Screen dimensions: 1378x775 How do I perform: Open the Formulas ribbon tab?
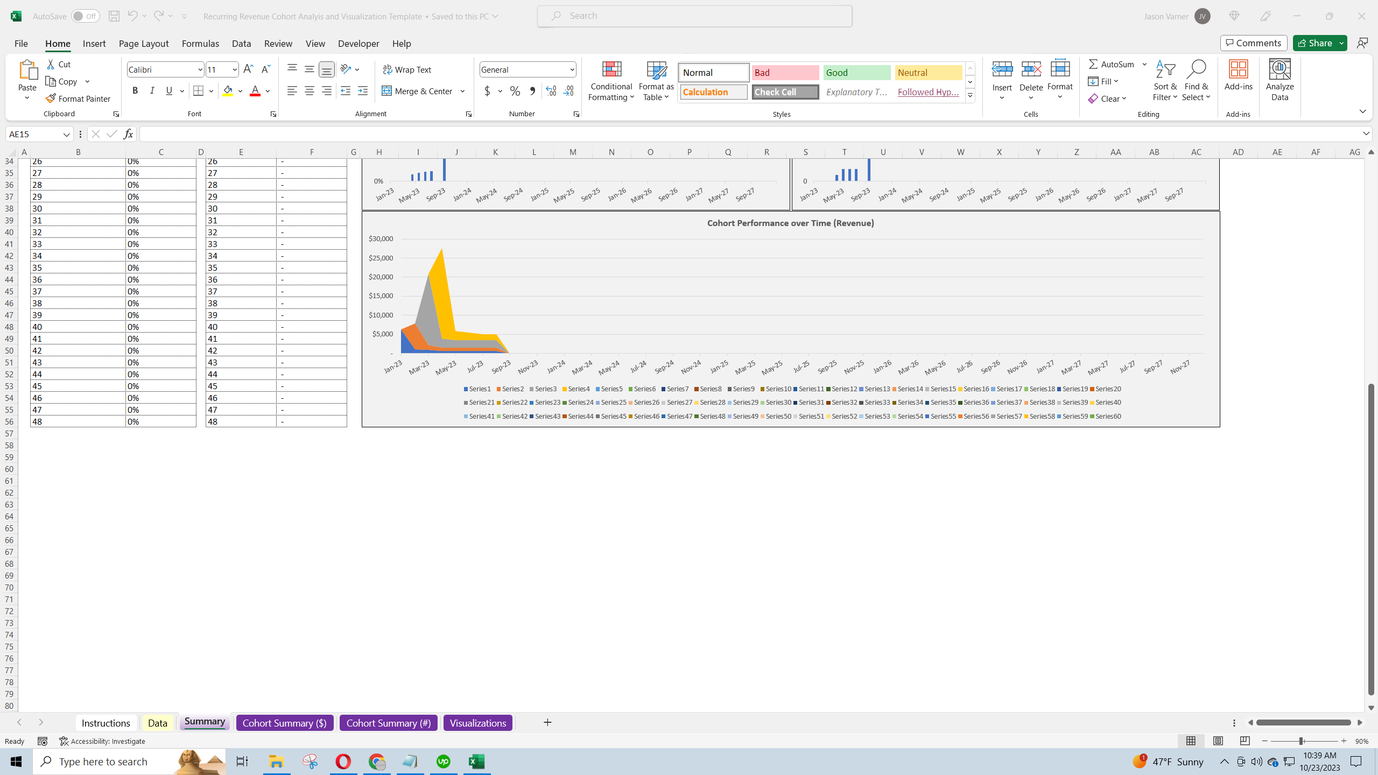tap(200, 44)
